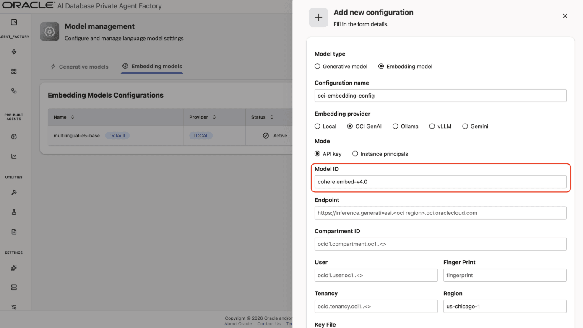
Task: Click the User OCID input field
Action: [376, 275]
